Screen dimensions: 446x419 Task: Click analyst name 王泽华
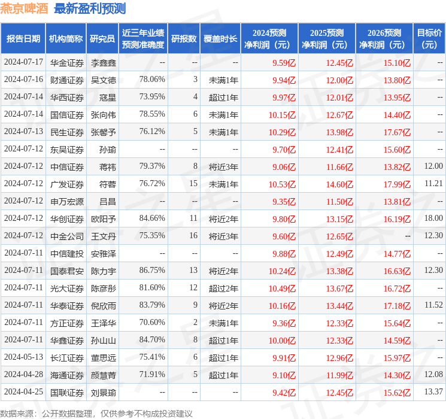[104, 323]
